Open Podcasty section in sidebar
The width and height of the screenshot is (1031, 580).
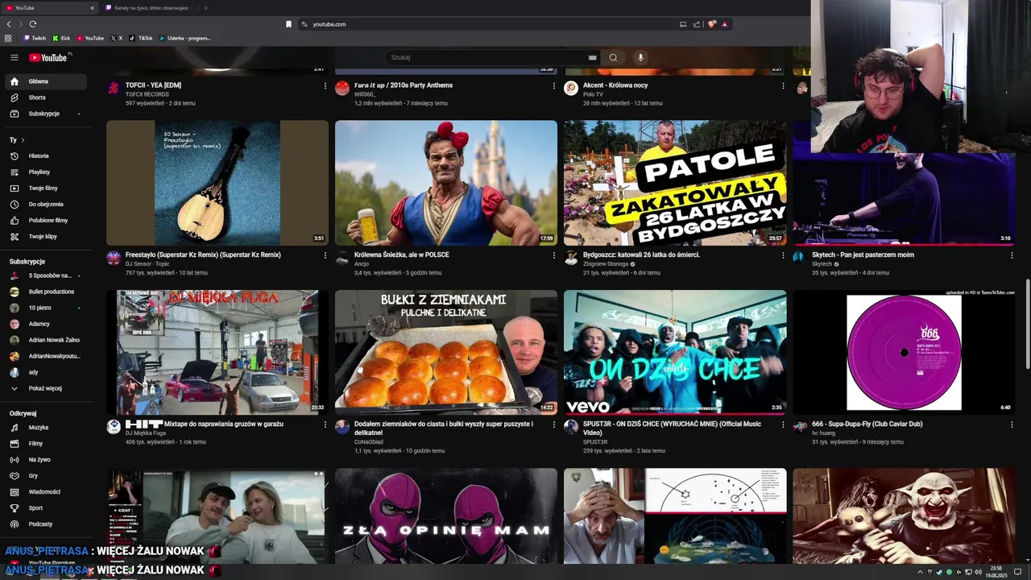(45, 524)
